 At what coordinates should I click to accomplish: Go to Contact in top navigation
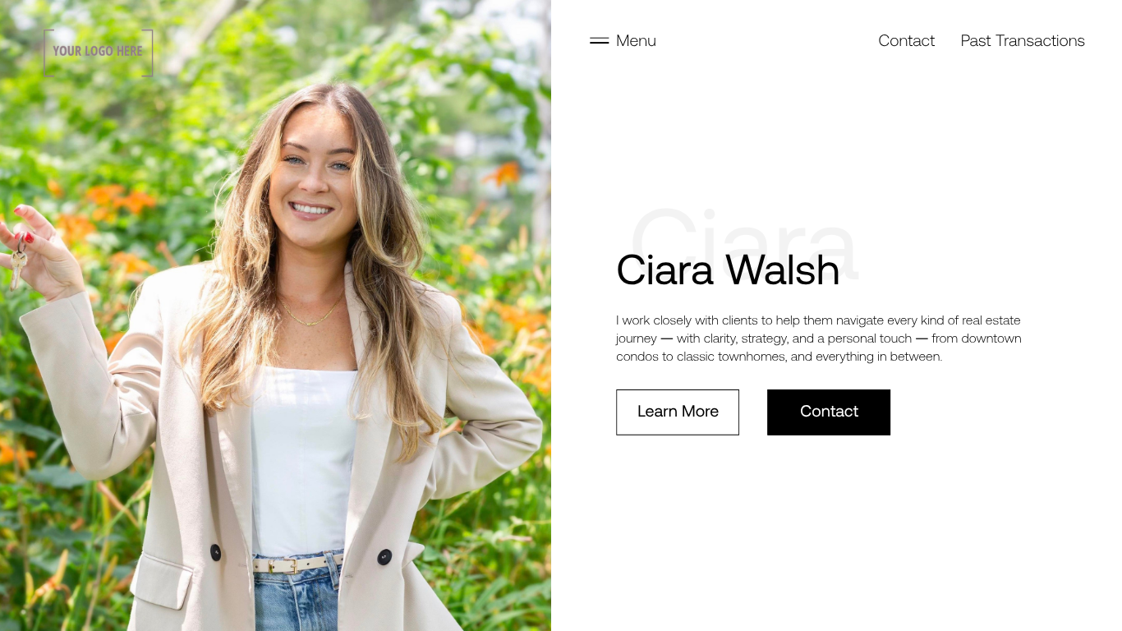[x=906, y=41]
